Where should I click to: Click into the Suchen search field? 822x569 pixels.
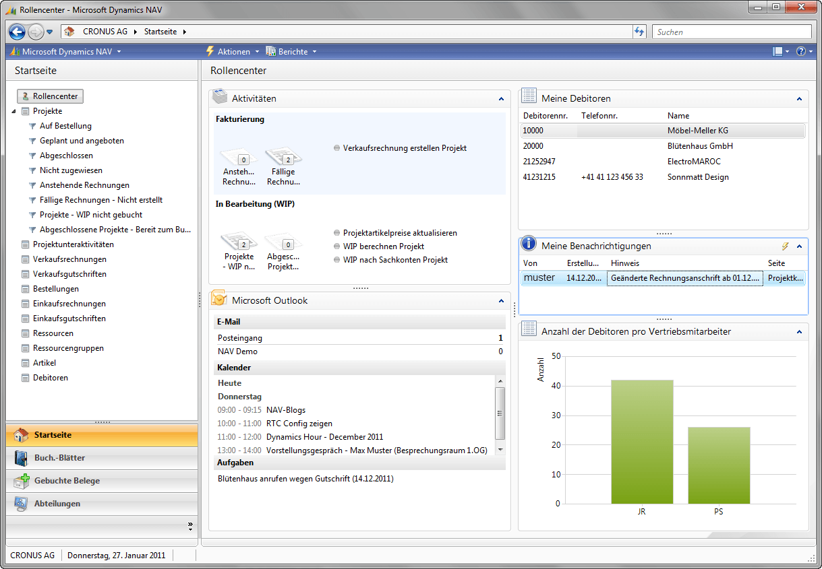tap(731, 32)
